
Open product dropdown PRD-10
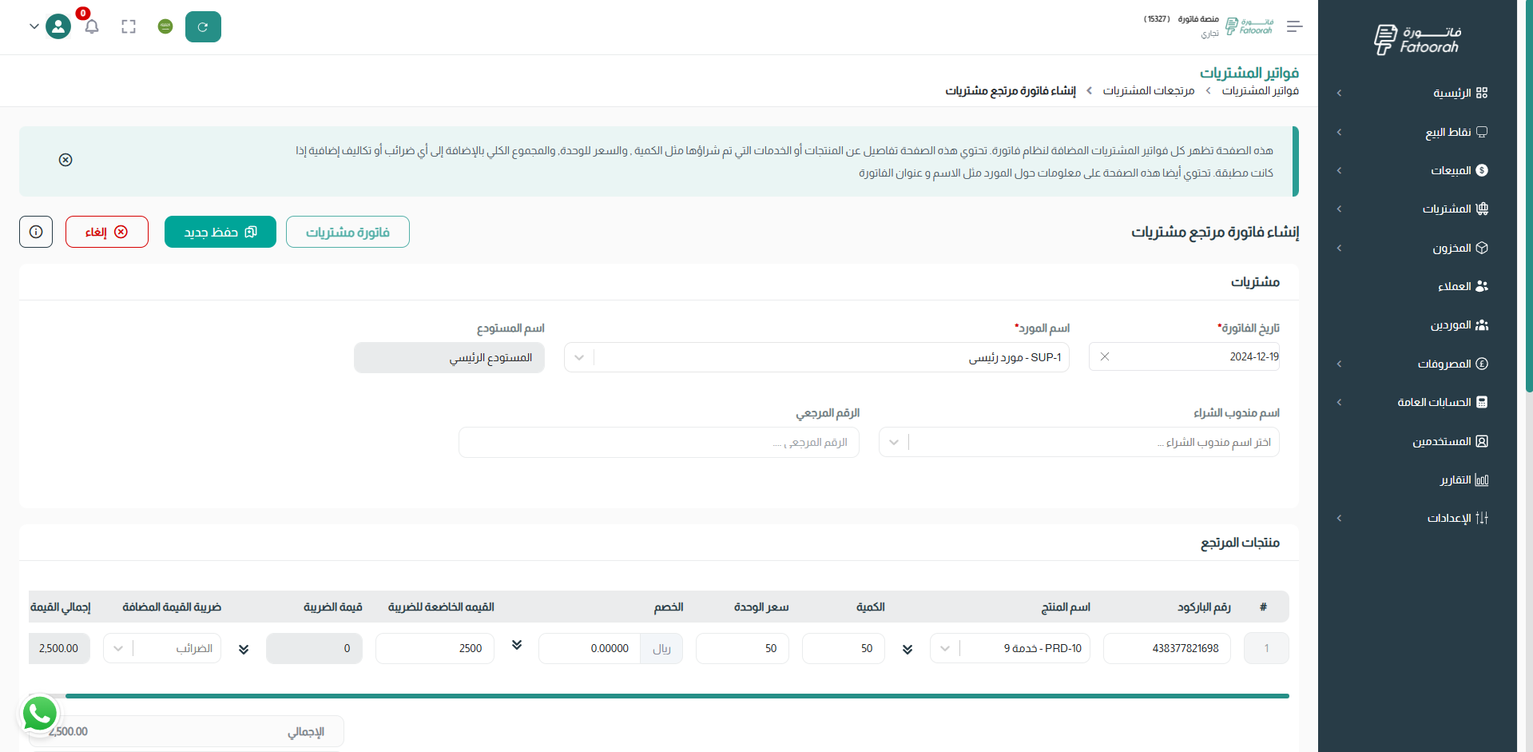[1010, 648]
